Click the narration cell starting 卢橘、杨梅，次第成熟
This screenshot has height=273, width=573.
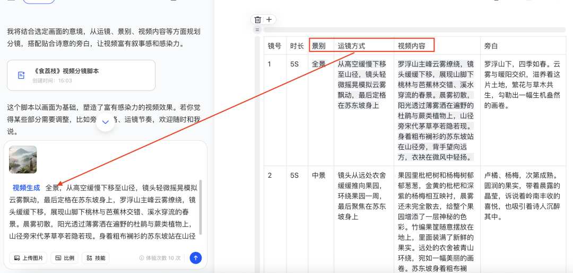click(523, 220)
